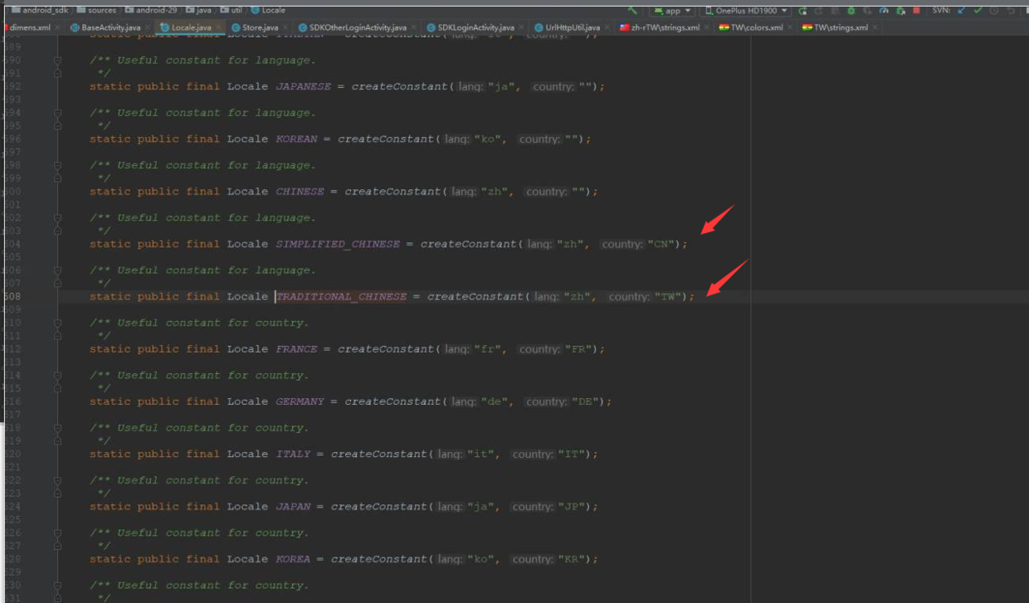Click the Apply Changes icon after run
The height and width of the screenshot is (603, 1029).
pyautogui.click(x=819, y=11)
